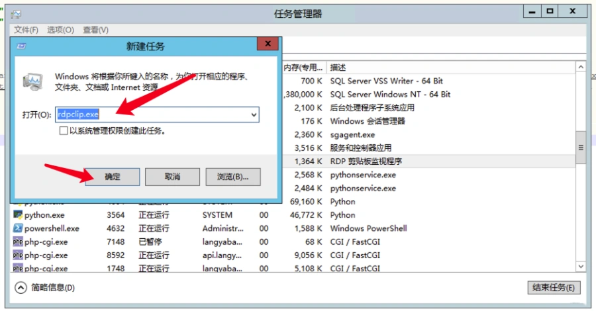
Task: Click the python.exe process name
Action: pyautogui.click(x=44, y=215)
